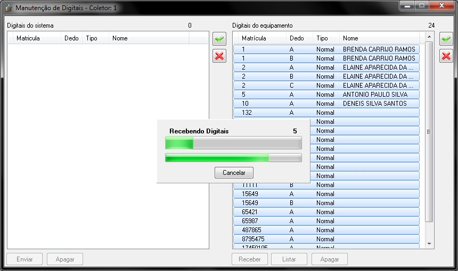
Task: Click green checkmark beside system fingerprints list
Action: (219, 39)
